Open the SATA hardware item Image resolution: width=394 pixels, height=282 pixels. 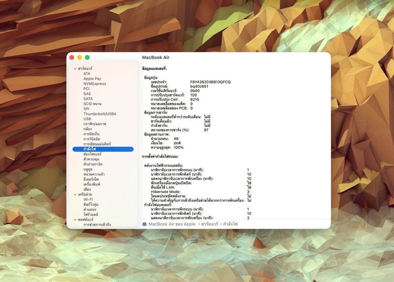point(88,99)
